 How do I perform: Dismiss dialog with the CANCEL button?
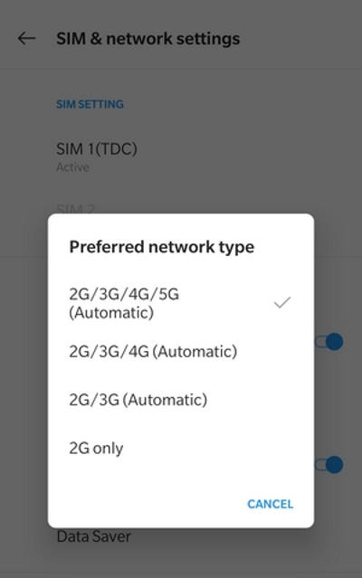click(x=271, y=504)
